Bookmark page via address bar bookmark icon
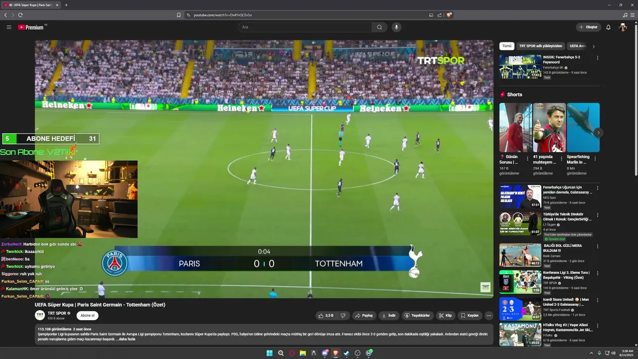Viewport: 638px width, 359px height. [x=178, y=15]
